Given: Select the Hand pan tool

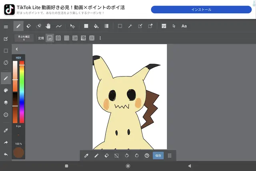Looking at the screenshot, I should click(48, 26).
